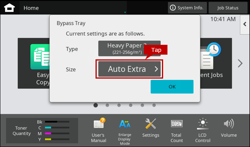The image size is (250, 147).
Task: Click the 10:41 AM clock text
Action: coord(223,19)
